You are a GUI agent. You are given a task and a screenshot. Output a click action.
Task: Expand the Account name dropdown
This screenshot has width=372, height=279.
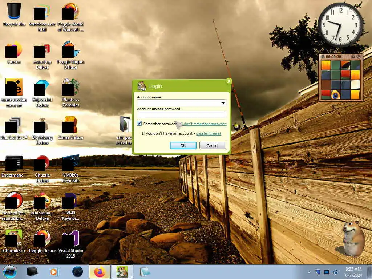click(223, 103)
